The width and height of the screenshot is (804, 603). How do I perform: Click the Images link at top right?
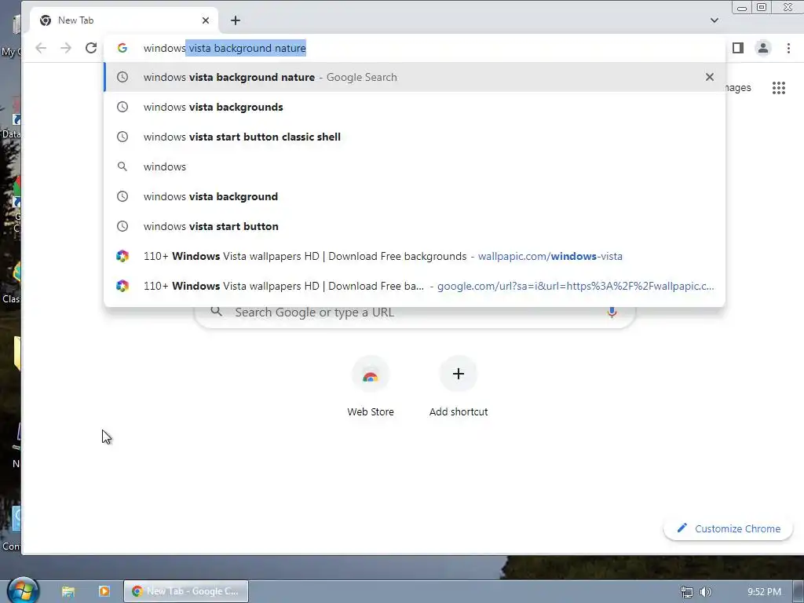(738, 88)
